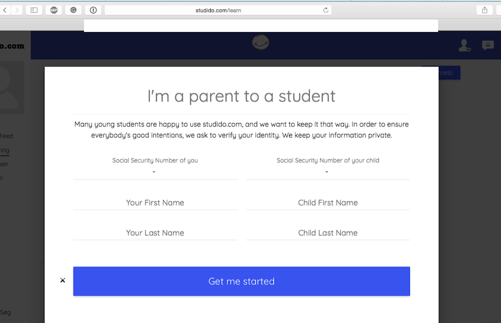Viewport: 501px width, 323px height.
Task: Open the Share button in toolbar
Action: (x=485, y=10)
